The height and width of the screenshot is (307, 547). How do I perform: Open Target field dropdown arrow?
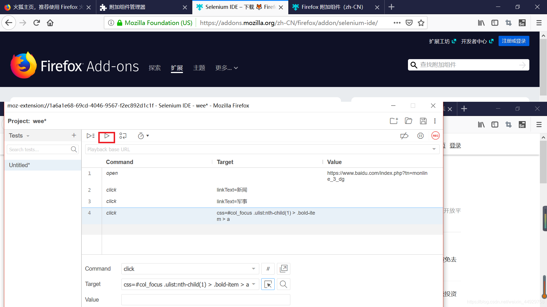253,284
